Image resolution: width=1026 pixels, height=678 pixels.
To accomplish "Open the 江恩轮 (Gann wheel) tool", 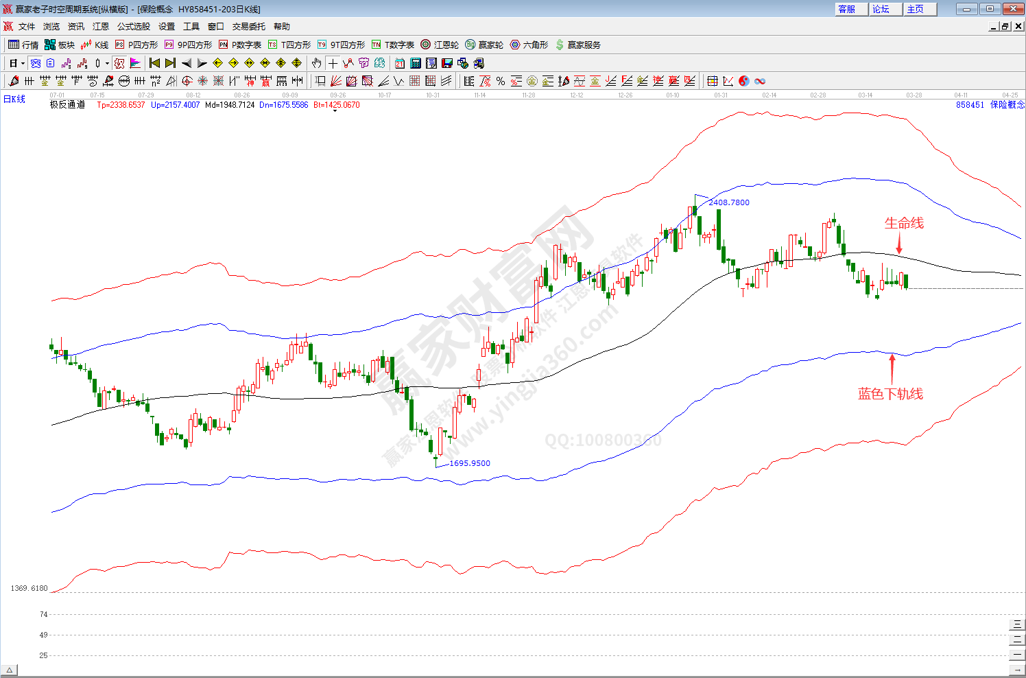I will (440, 45).
